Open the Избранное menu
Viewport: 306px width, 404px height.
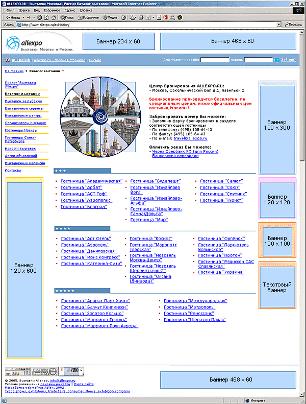coord(52,10)
